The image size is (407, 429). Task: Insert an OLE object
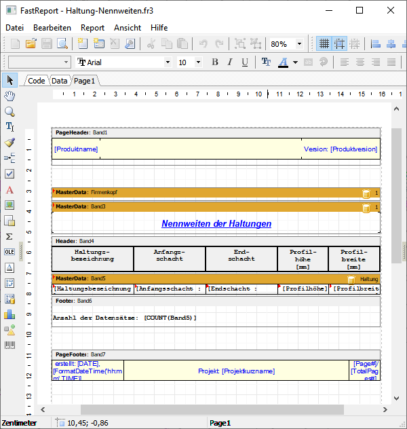tap(9, 252)
